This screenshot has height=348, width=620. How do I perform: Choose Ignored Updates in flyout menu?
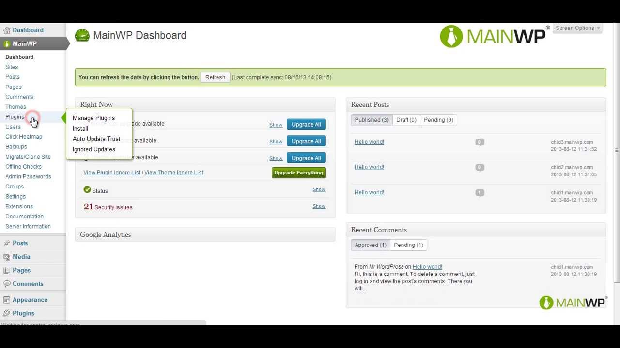(x=94, y=149)
